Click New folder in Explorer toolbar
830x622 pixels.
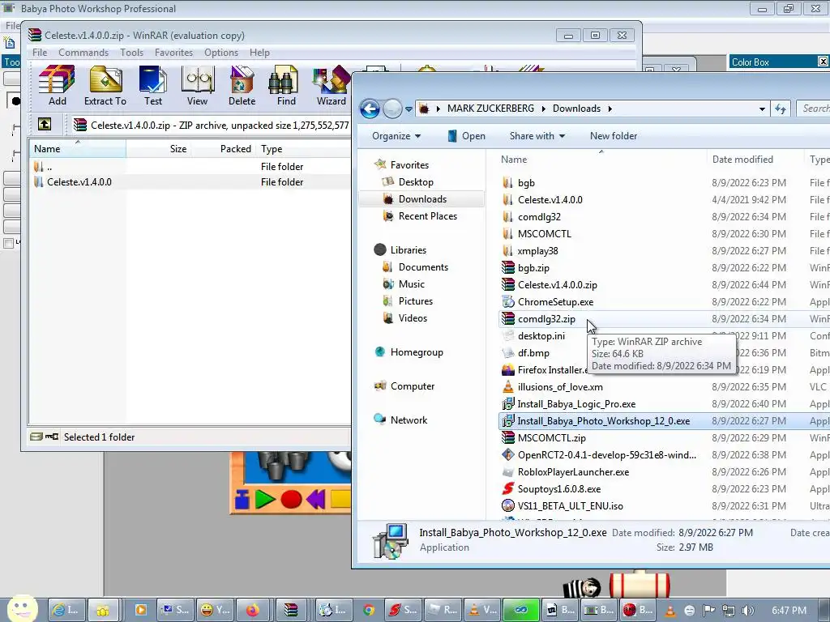(x=614, y=136)
